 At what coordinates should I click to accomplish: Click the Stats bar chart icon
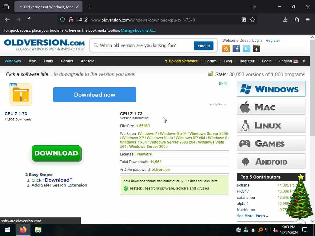coord(210,74)
